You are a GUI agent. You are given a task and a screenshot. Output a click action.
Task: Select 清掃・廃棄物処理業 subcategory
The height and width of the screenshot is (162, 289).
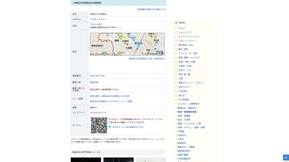(x=187, y=112)
